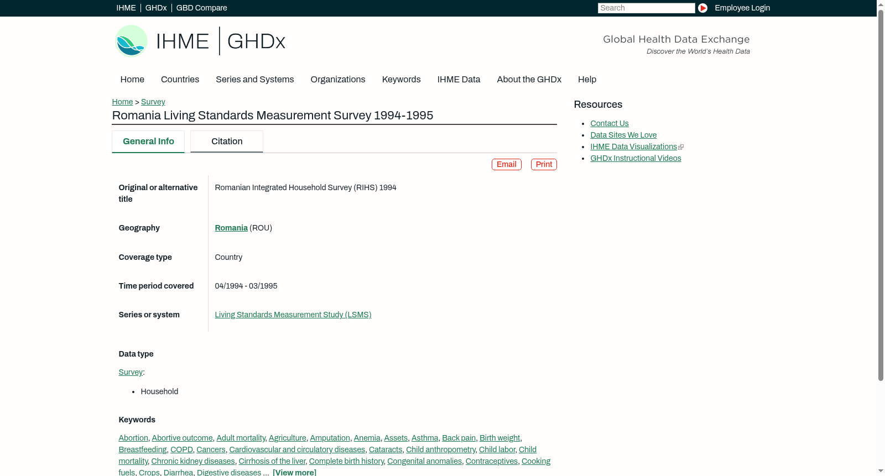Open the Cataracts keyword link
885x476 pixels.
pyautogui.click(x=386, y=449)
